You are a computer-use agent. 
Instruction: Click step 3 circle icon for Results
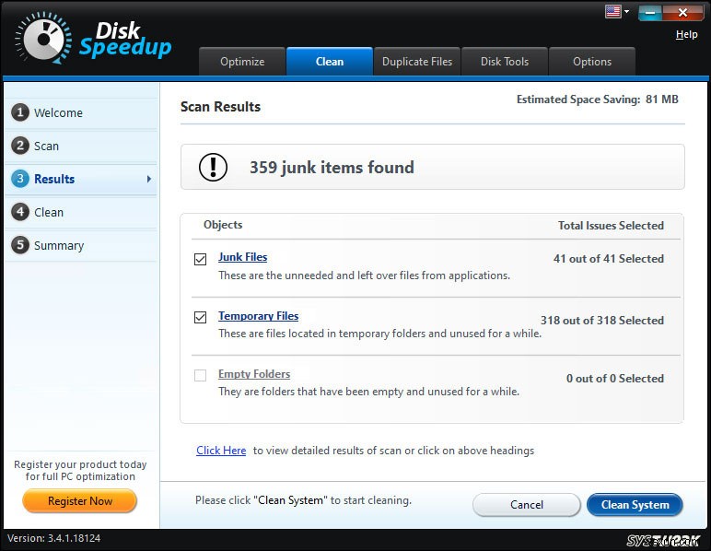20,179
